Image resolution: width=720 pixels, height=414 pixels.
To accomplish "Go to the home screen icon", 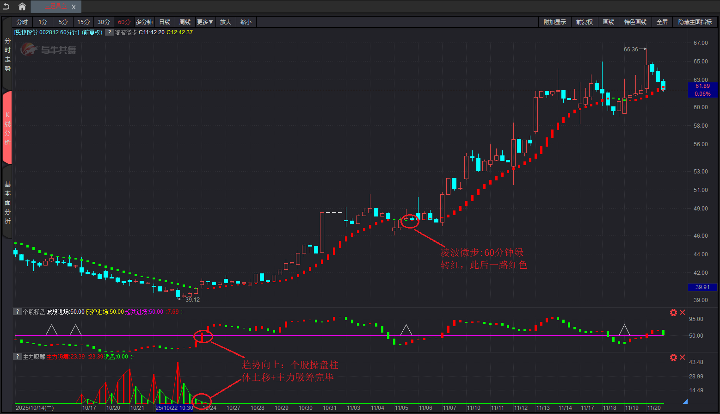I will click(22, 6).
